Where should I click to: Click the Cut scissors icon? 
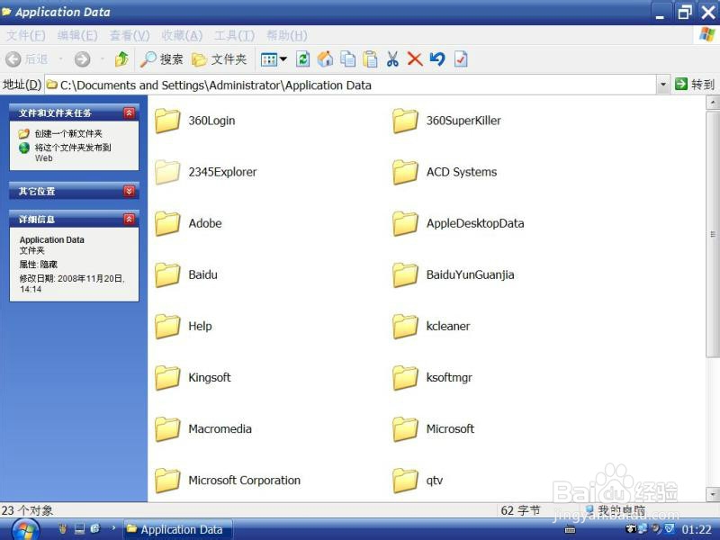click(392, 59)
